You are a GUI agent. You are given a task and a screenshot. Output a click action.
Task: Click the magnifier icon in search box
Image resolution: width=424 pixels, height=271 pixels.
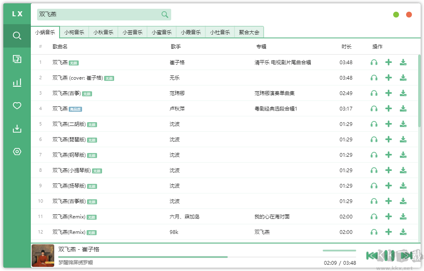tap(165, 15)
